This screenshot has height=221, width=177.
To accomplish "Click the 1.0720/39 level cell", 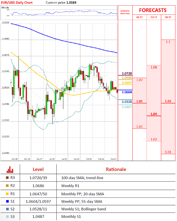I will click(x=38, y=178).
